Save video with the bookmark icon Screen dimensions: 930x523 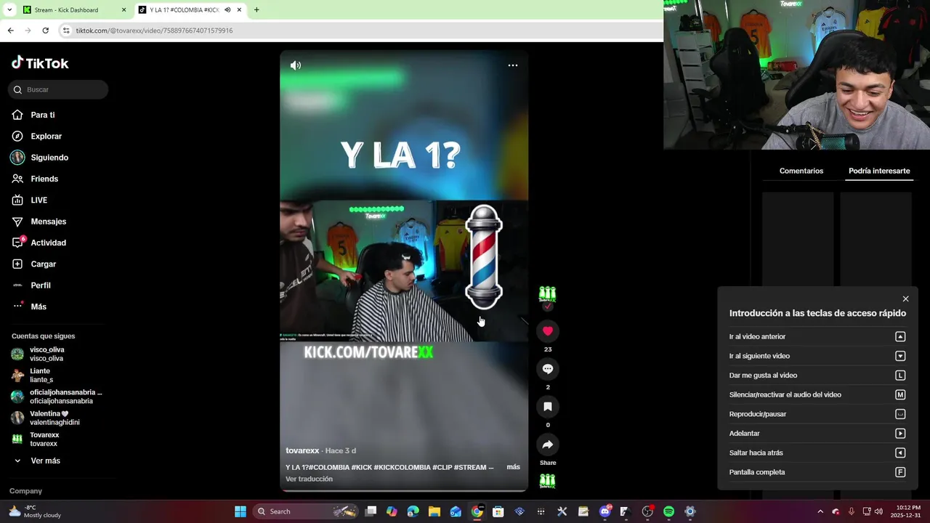(548, 407)
